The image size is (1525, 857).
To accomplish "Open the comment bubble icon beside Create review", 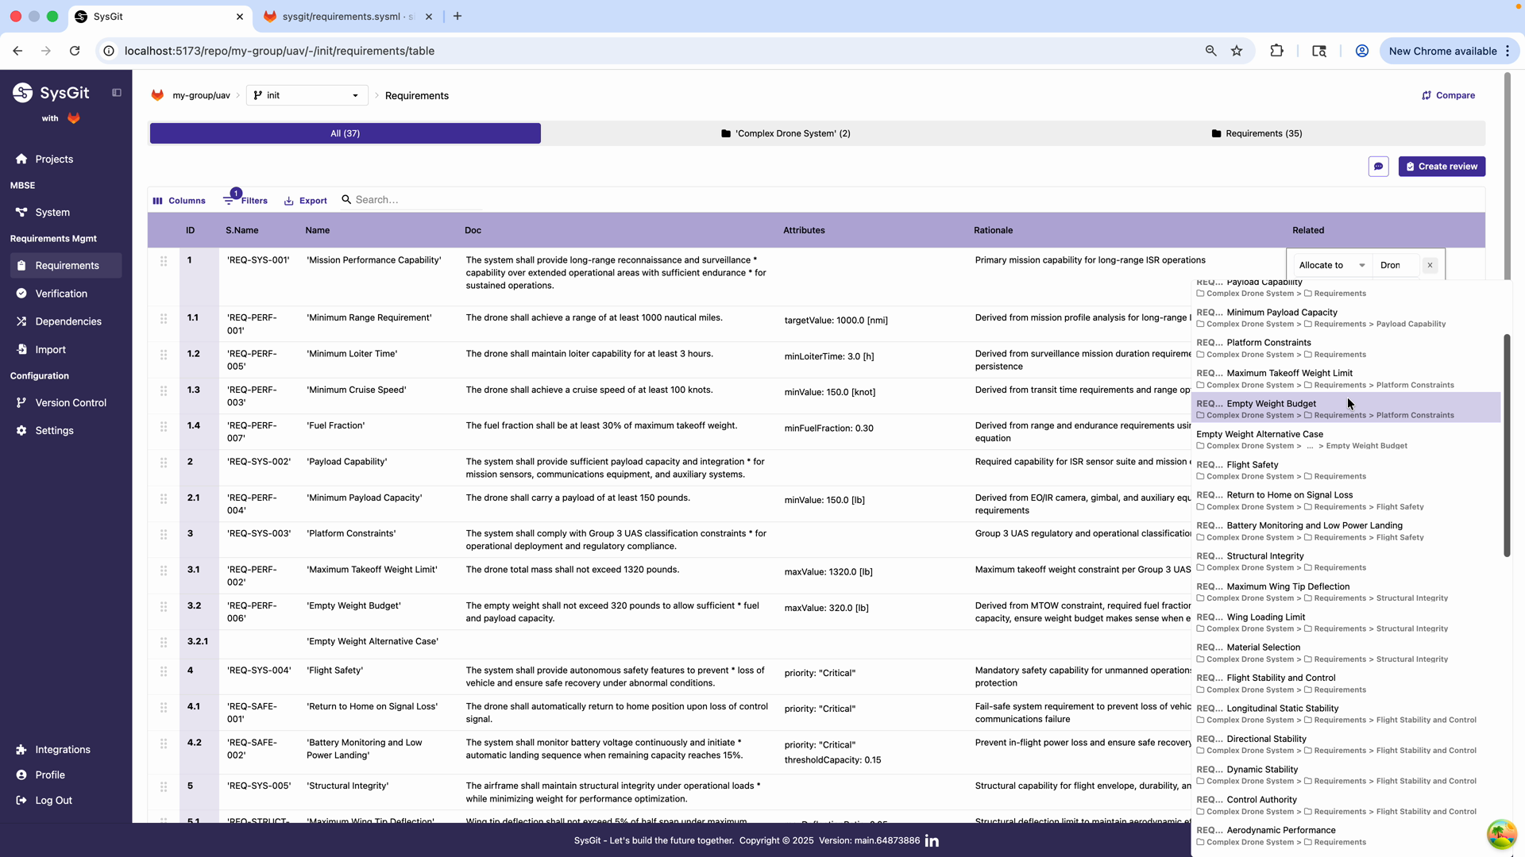I will pyautogui.click(x=1379, y=167).
